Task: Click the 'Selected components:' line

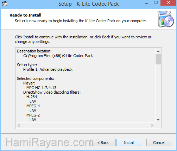Action: [36, 78]
